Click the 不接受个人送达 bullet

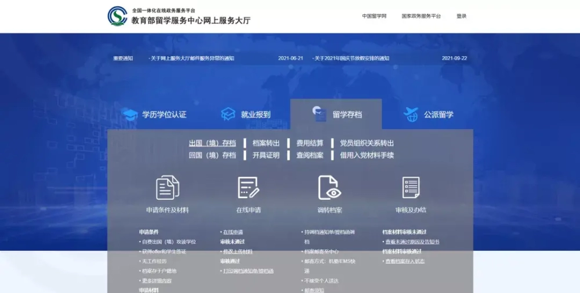coord(321,281)
